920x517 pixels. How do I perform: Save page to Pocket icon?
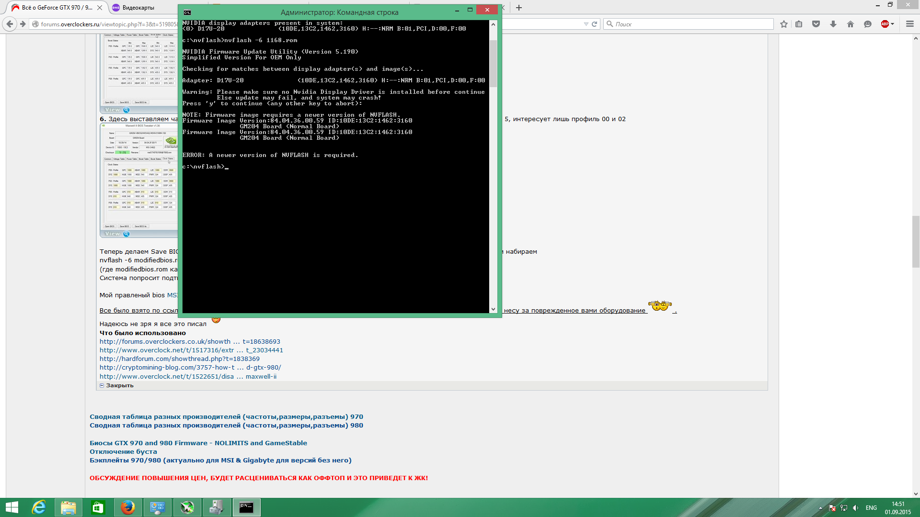click(x=816, y=24)
